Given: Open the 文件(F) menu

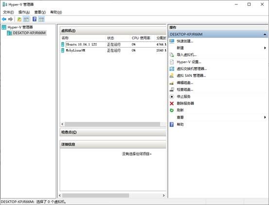Looking at the screenshot, I should pos(8,12).
